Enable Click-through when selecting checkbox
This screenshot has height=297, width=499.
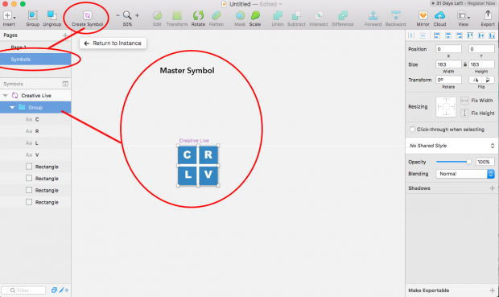point(412,130)
